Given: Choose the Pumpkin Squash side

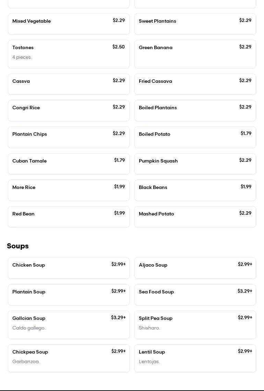Looking at the screenshot, I should (195, 164).
